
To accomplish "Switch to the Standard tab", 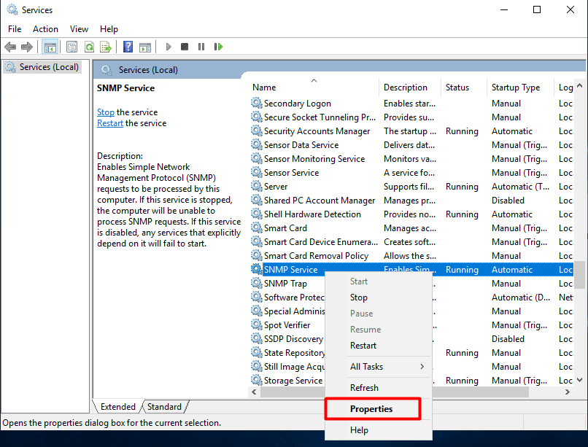I will pyautogui.click(x=164, y=407).
